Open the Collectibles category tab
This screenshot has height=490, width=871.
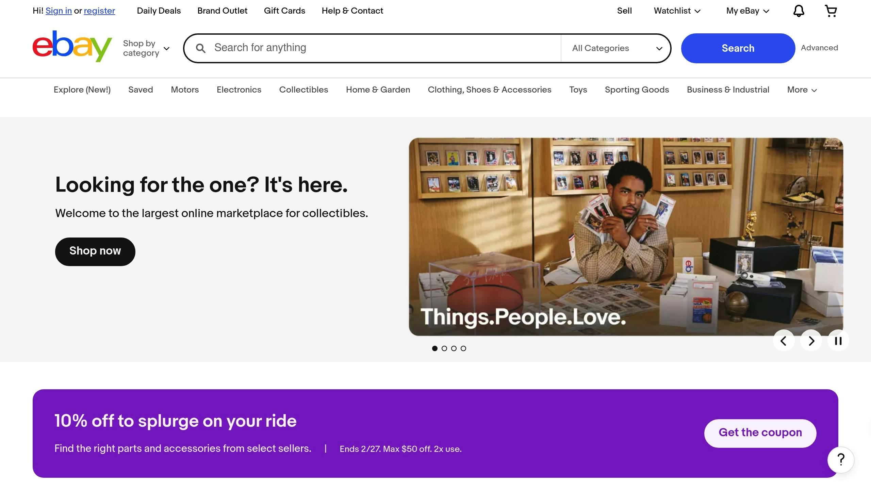coord(303,90)
